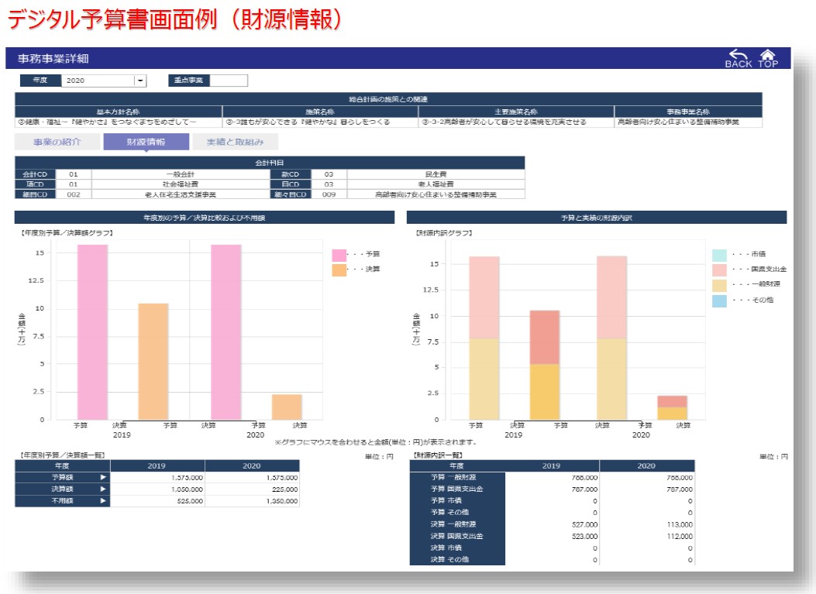Viewport: 816px width, 594px height.
Task: Expand the 不用額 row arrow
Action: [102, 501]
